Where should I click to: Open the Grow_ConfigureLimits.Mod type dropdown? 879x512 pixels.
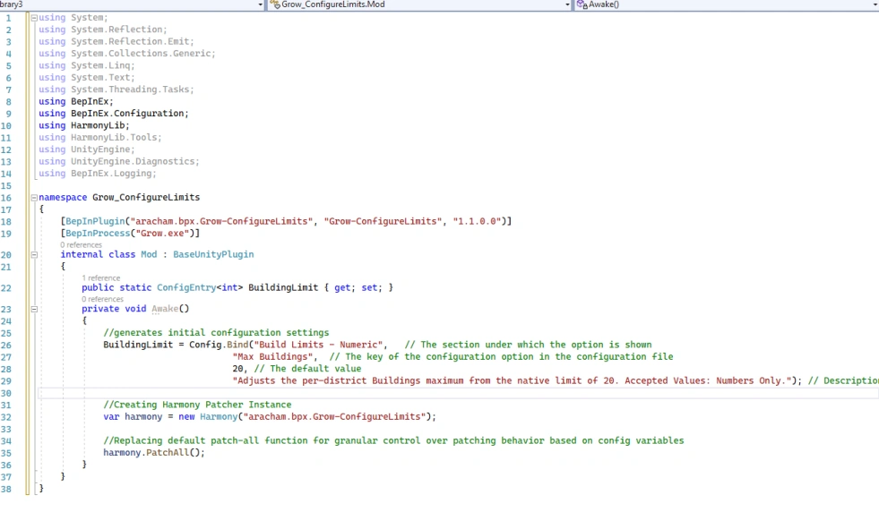pos(420,4)
